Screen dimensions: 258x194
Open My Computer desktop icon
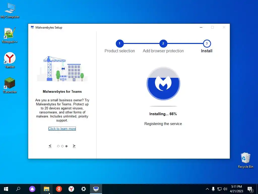[10, 10]
